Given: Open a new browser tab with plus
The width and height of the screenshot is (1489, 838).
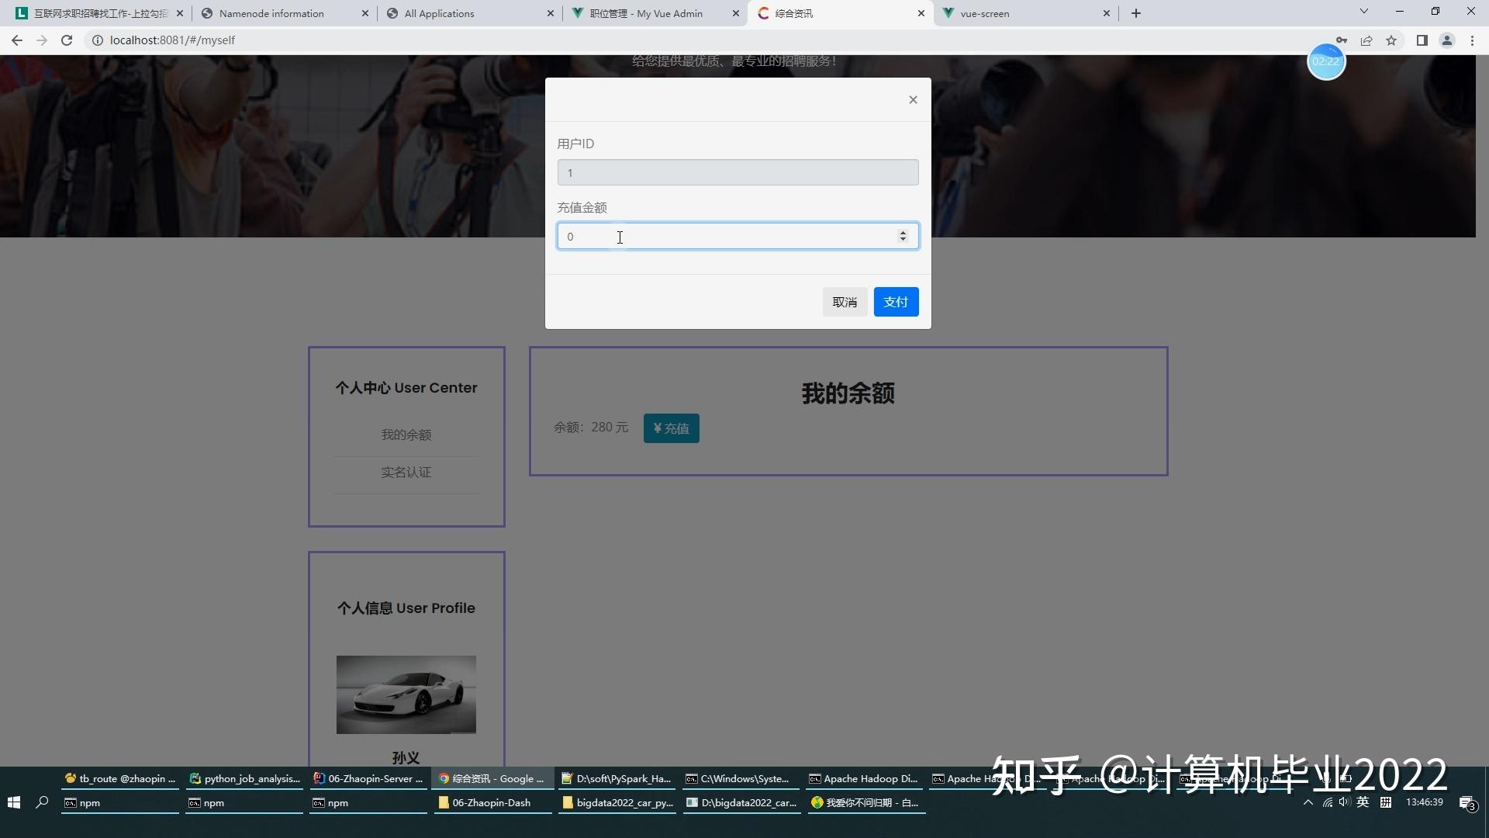Looking at the screenshot, I should (x=1136, y=13).
